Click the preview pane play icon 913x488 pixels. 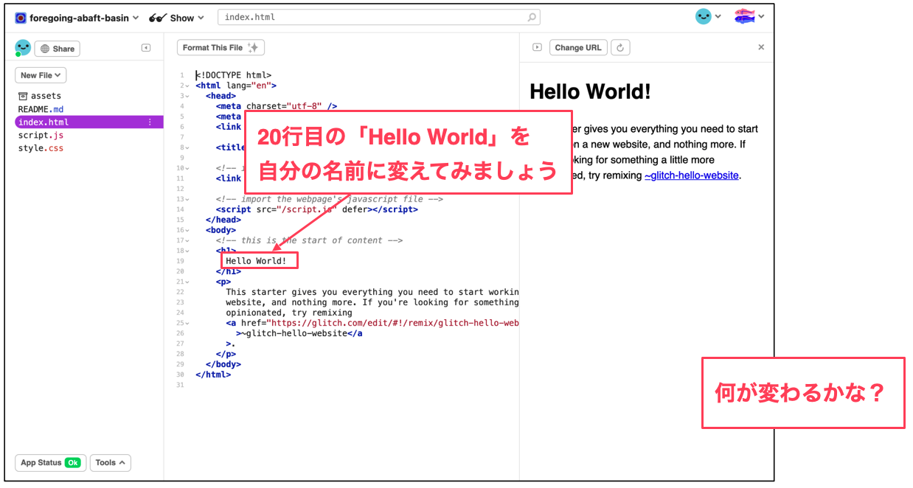tap(537, 48)
